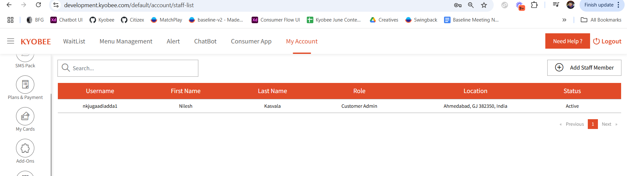Image resolution: width=627 pixels, height=176 pixels.
Task: Click the KYOBEE logo
Action: [x=36, y=41]
